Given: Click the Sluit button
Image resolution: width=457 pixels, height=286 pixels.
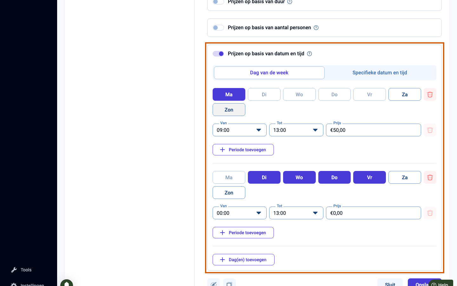Looking at the screenshot, I should 390,283.
